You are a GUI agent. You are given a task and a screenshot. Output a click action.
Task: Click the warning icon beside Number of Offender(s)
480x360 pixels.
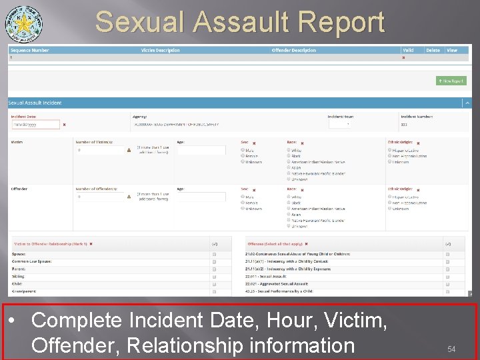[x=129, y=197]
